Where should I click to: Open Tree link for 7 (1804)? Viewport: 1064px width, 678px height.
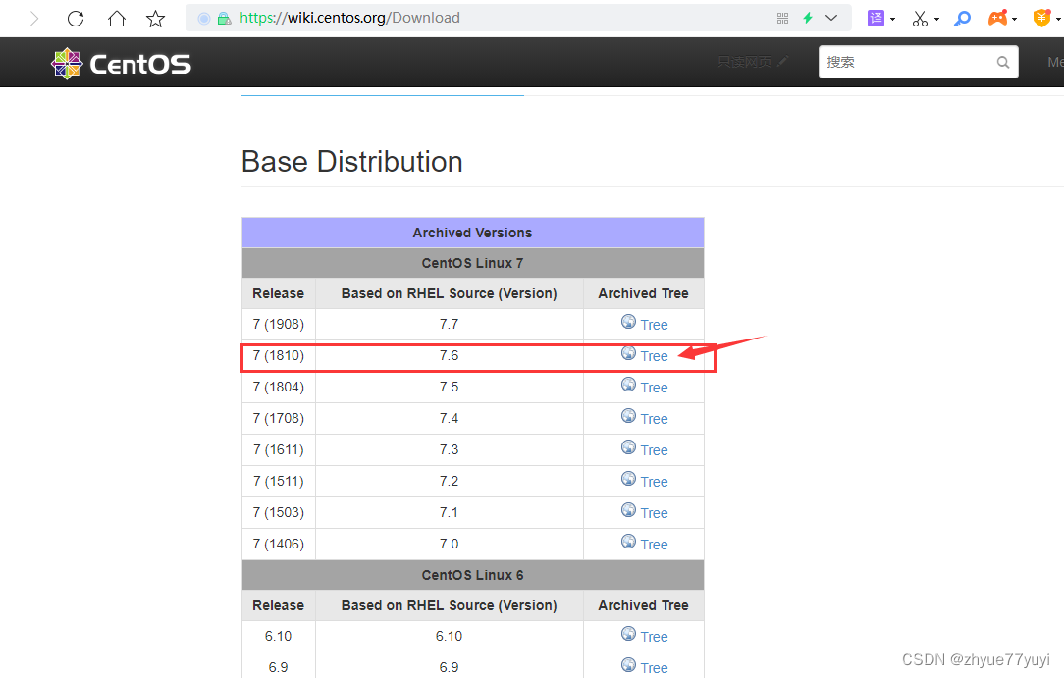click(654, 388)
